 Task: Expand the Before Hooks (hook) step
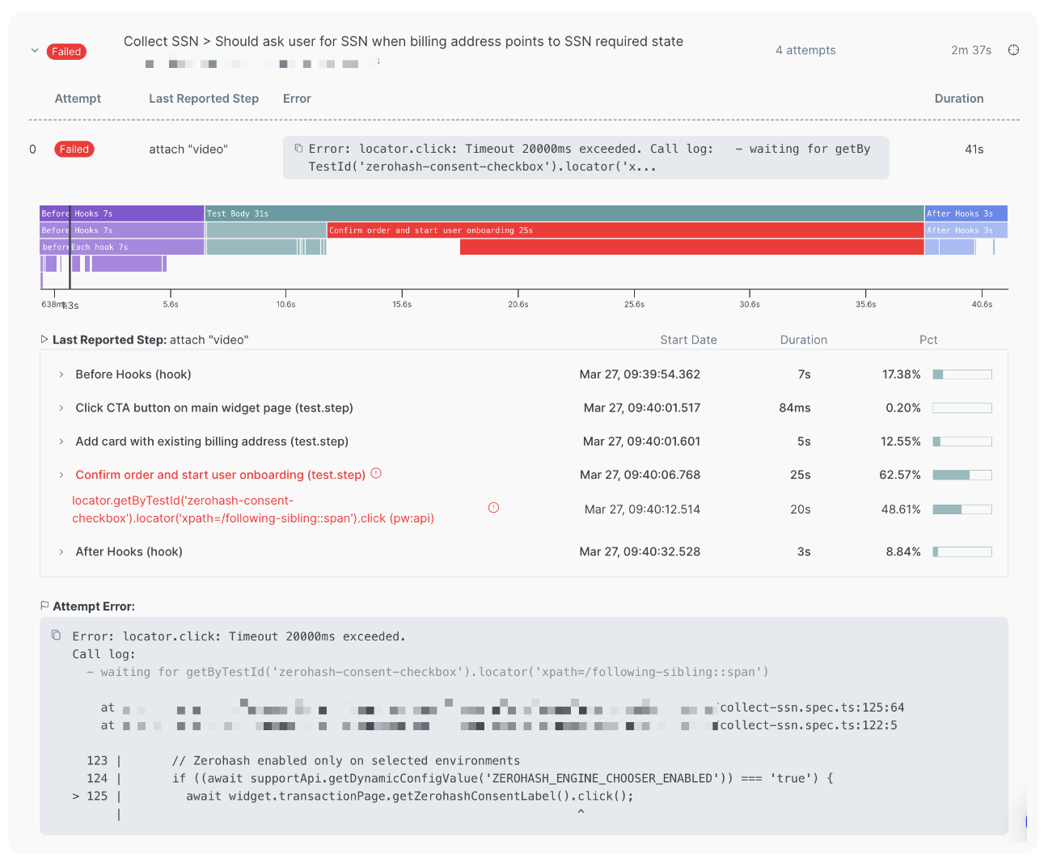[x=61, y=374]
